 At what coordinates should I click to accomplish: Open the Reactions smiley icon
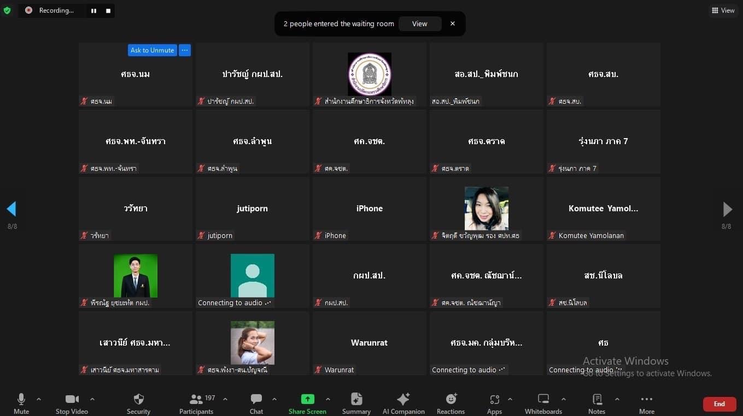(x=451, y=399)
